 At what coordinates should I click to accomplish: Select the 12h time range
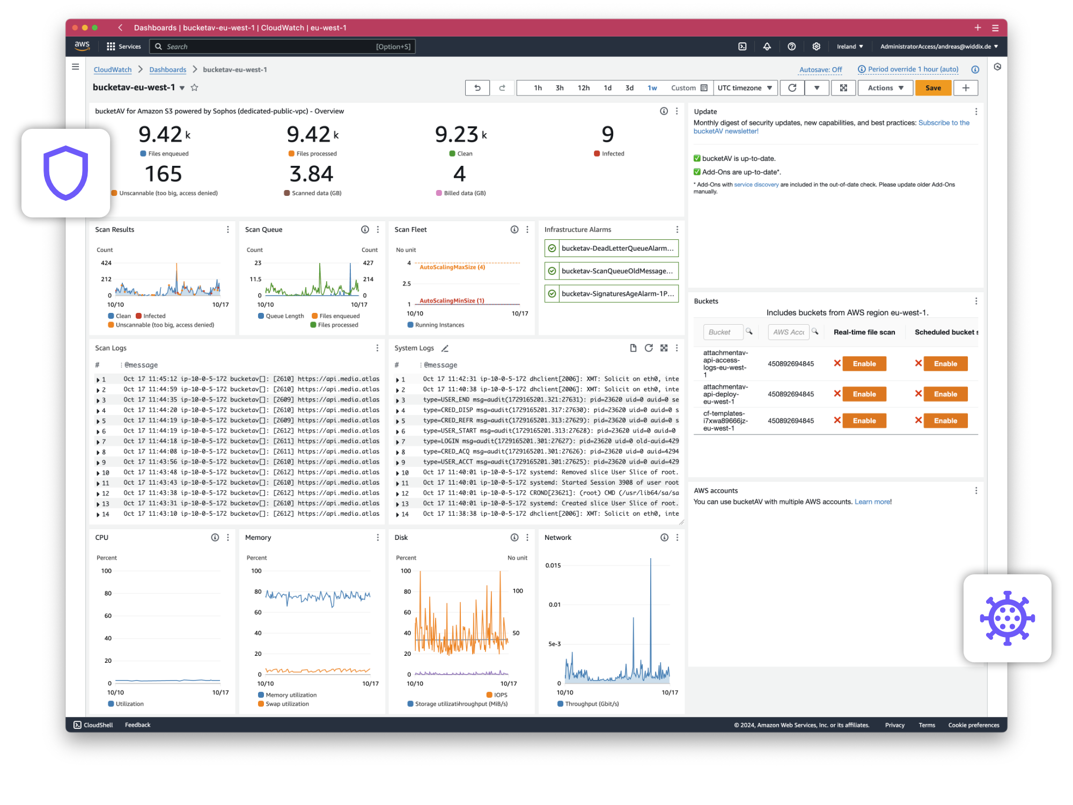(x=584, y=88)
